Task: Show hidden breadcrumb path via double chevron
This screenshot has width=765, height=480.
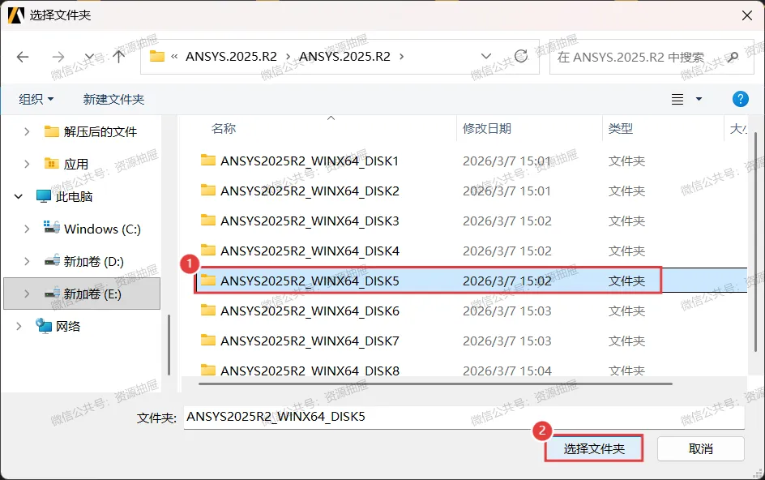Action: 174,57
